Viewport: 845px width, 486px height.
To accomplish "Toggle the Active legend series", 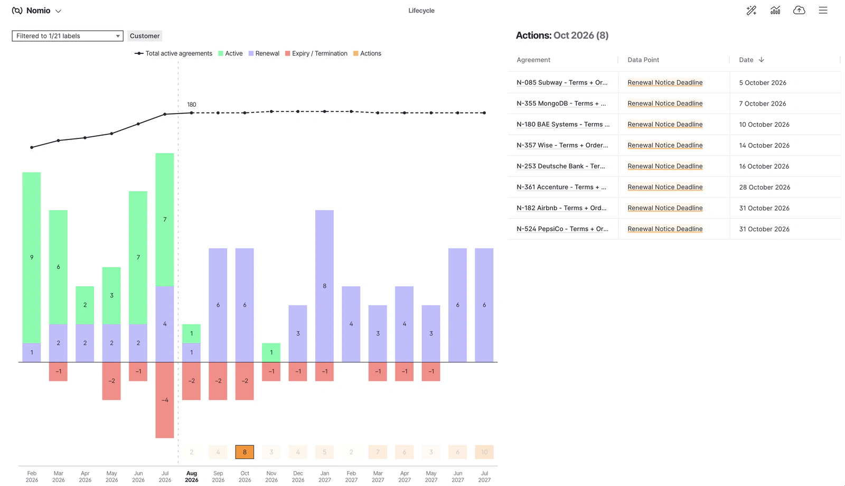I will coord(230,53).
